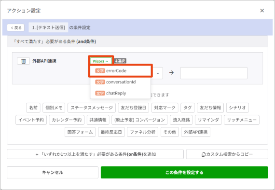Image resolution: width=275 pixels, height=190 pixels.
Task: Pick chatReply from the dropdown list
Action: 121,93
